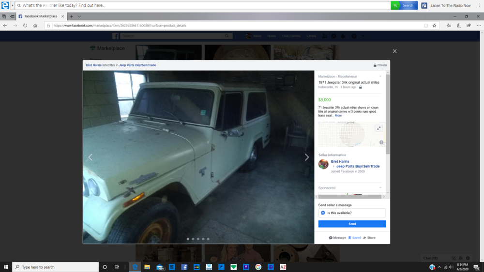This screenshot has width=484, height=272.
Task: Open Microsoft Store from the taskbar
Action: (x=197, y=267)
